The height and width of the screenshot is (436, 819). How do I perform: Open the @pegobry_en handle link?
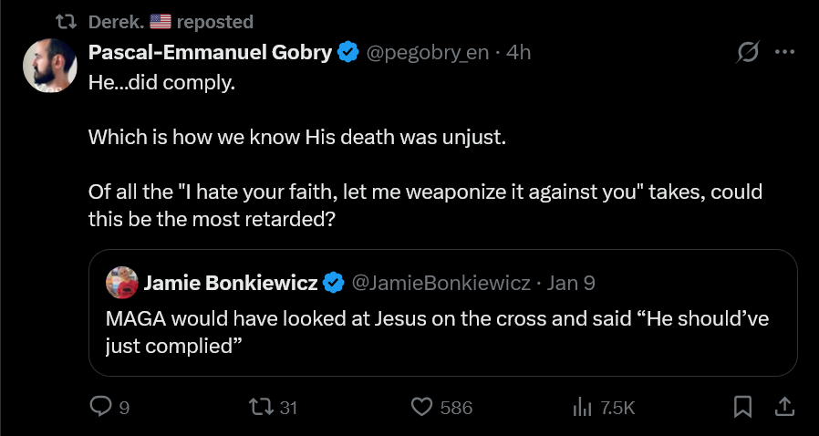pos(427,53)
